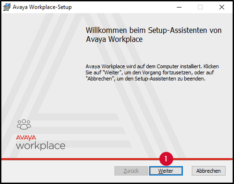Click the Abbrechen button to cancel setup
Image resolution: width=234 pixels, height=184 pixels.
pos(209,171)
